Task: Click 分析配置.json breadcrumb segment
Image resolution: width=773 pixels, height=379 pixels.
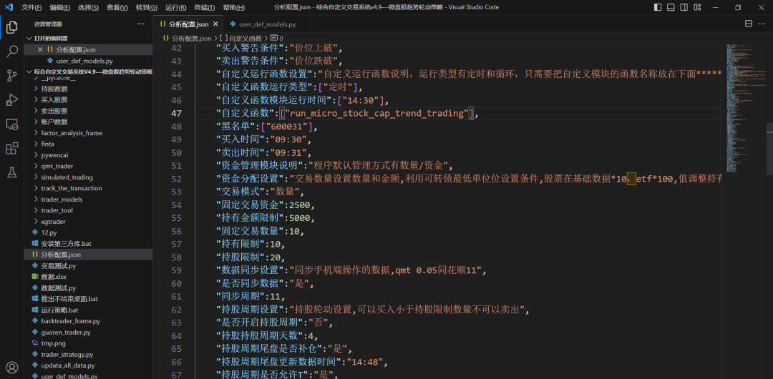Action: coord(187,38)
